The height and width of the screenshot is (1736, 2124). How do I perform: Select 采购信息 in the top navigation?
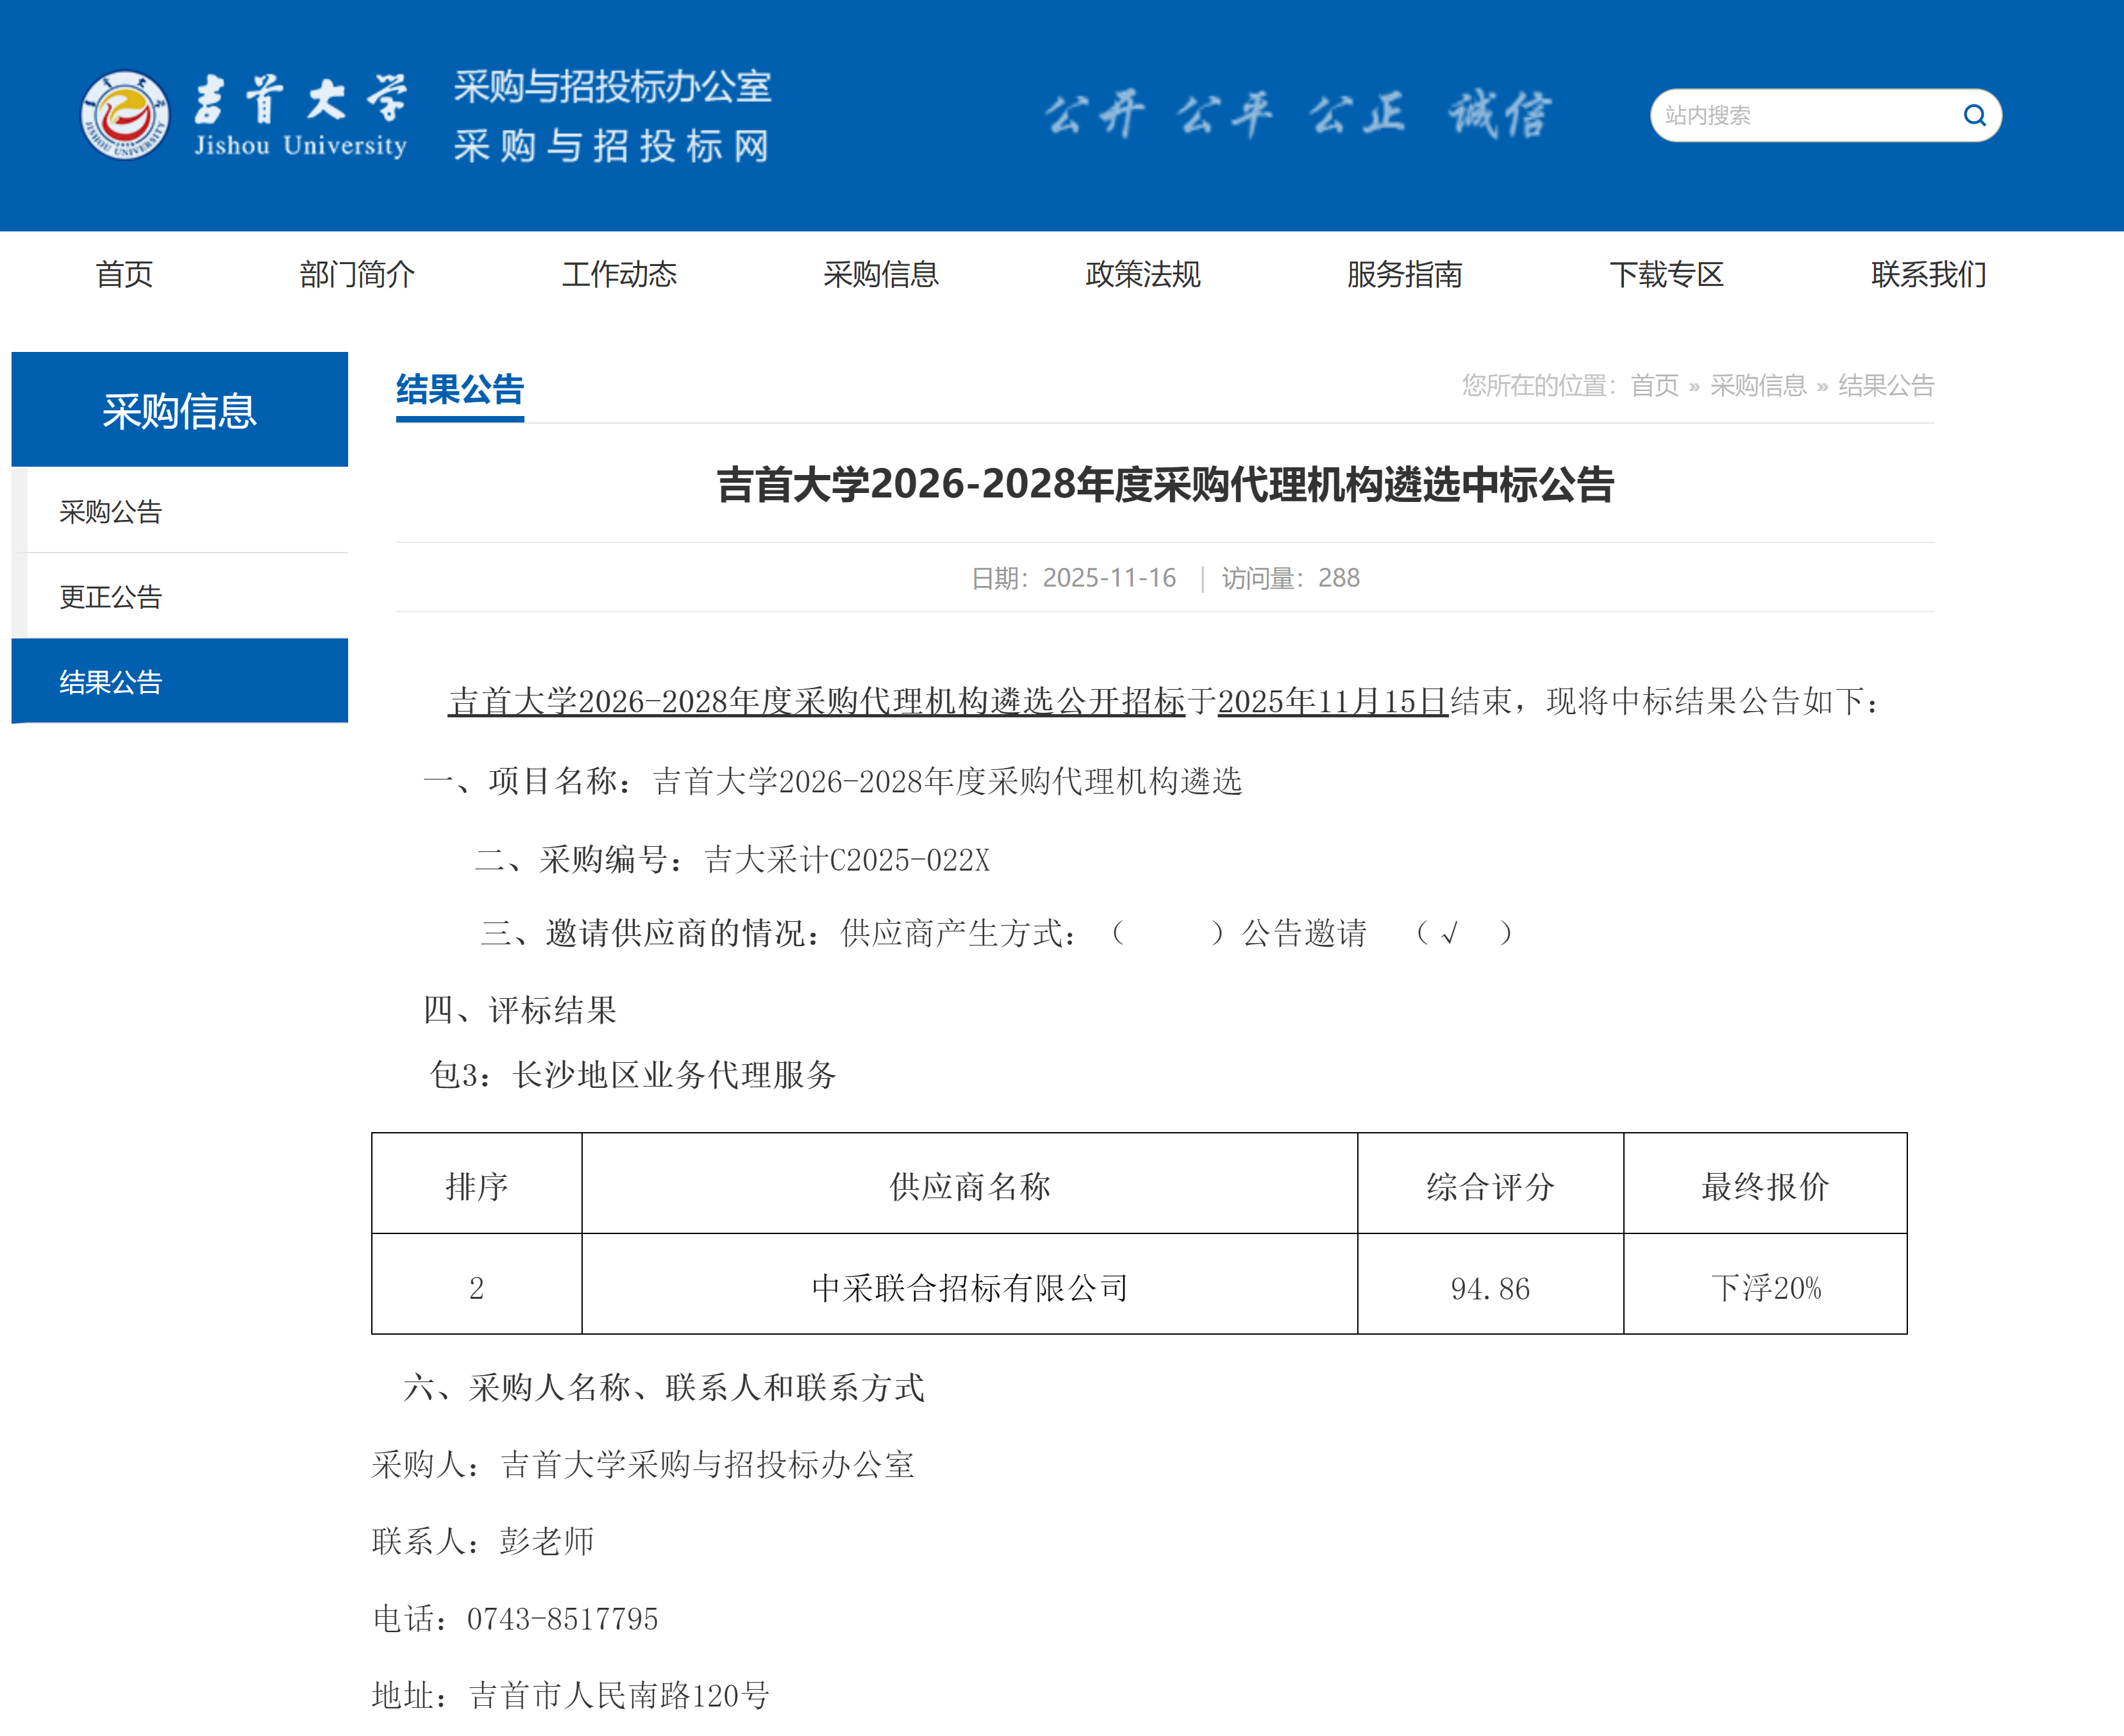[x=881, y=274]
